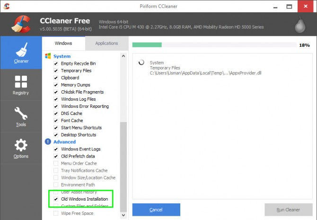Toggle Windows Log Files checkbox

tap(56, 99)
